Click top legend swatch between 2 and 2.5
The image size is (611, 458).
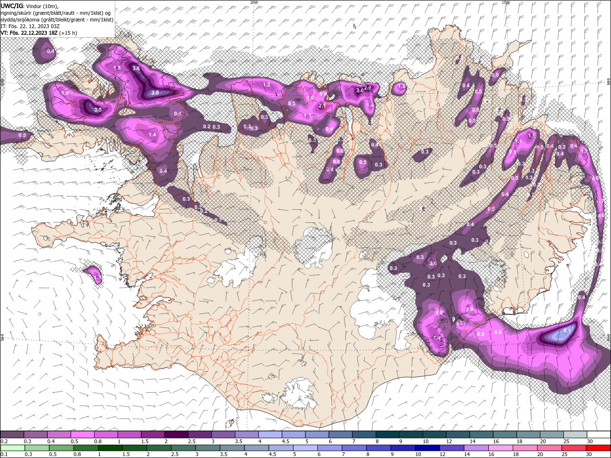pos(176,435)
